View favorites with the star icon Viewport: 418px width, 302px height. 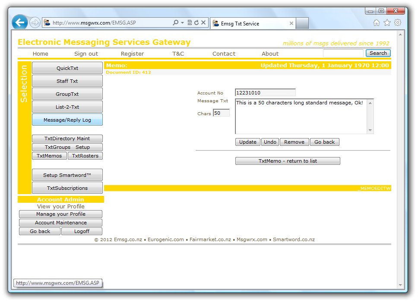click(x=387, y=22)
